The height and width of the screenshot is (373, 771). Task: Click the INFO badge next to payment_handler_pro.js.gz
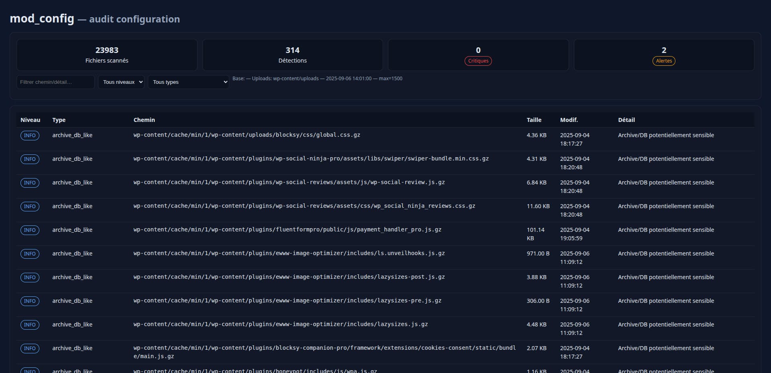tap(30, 230)
